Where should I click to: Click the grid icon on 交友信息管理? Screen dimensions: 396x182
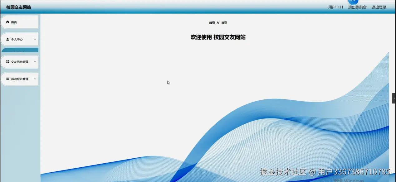(x=7, y=62)
